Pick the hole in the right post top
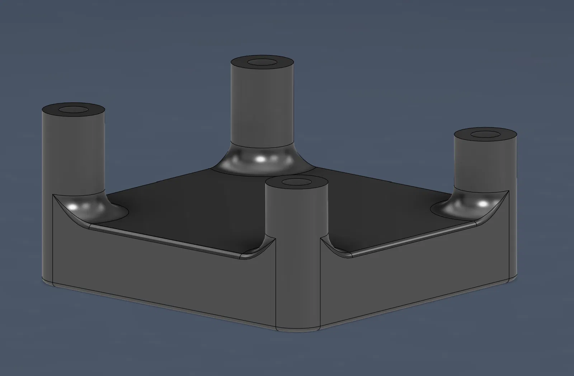Screen dimensions: 574x376 coord(485,134)
